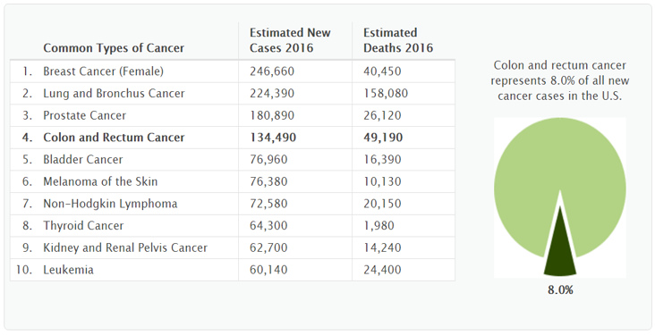Click the dark green pie chart slice
The image size is (655, 335).
560,250
